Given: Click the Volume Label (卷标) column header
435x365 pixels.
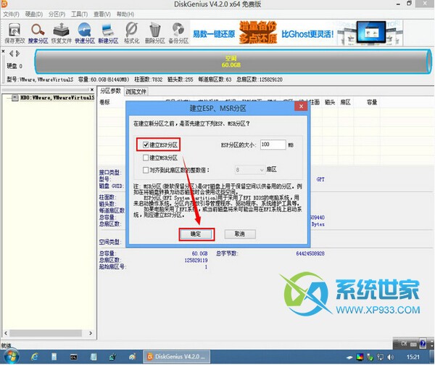Looking at the screenshot, I should pos(105,102).
